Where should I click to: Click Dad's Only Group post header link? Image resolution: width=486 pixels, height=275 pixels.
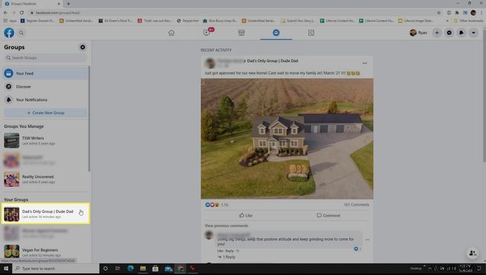[272, 61]
